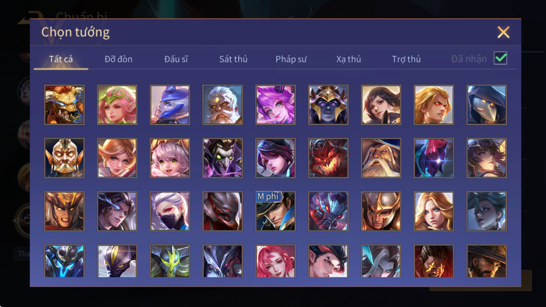
Task: Filter by the Xạ thủ tab
Action: pyautogui.click(x=348, y=59)
